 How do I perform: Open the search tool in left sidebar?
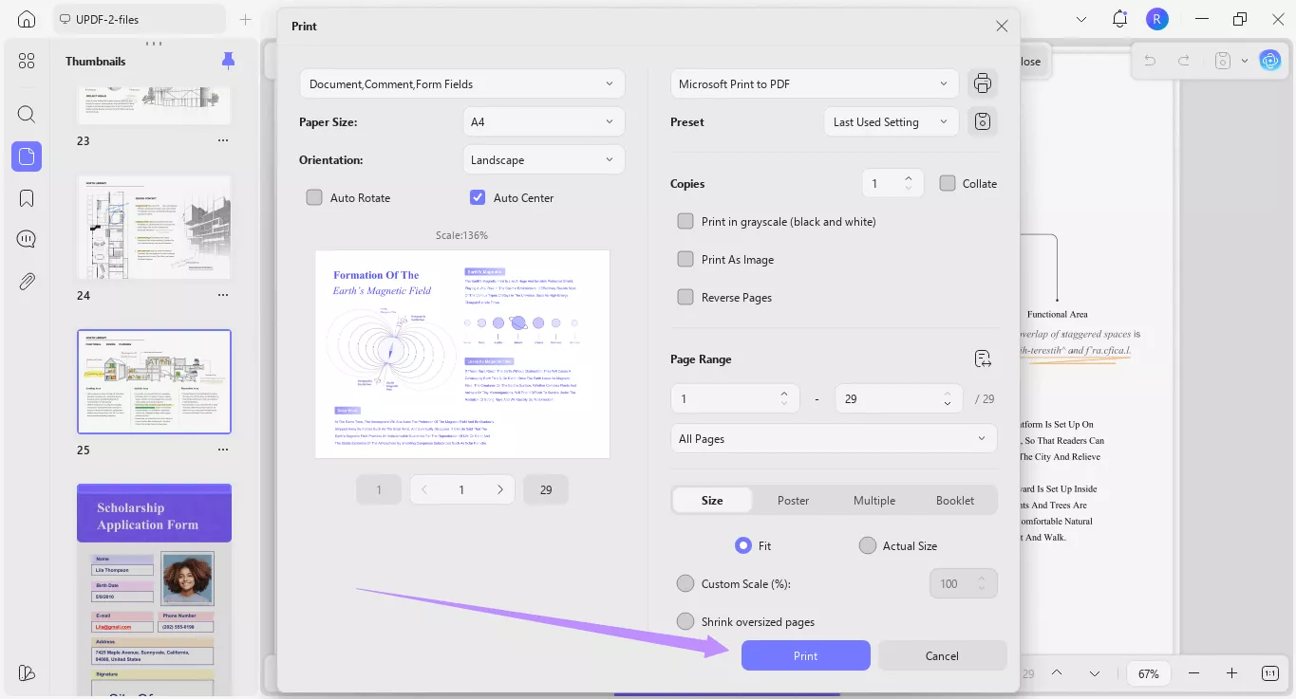(27, 115)
